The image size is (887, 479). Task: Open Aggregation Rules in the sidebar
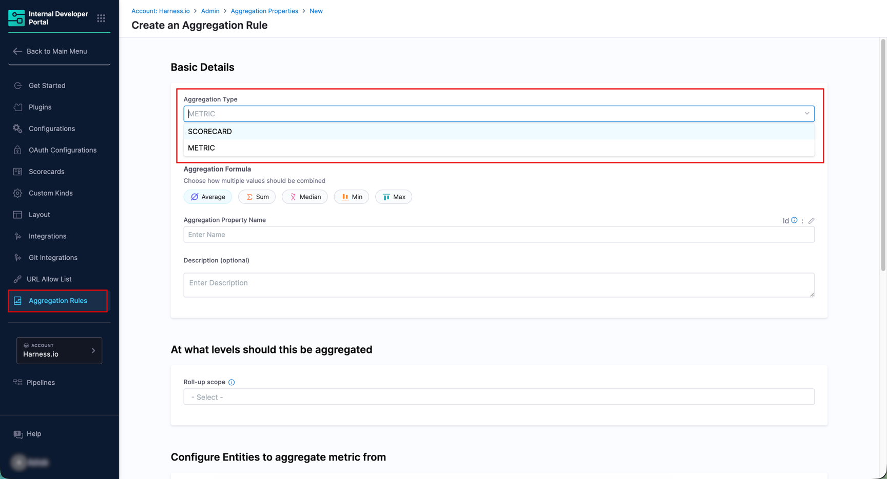57,301
